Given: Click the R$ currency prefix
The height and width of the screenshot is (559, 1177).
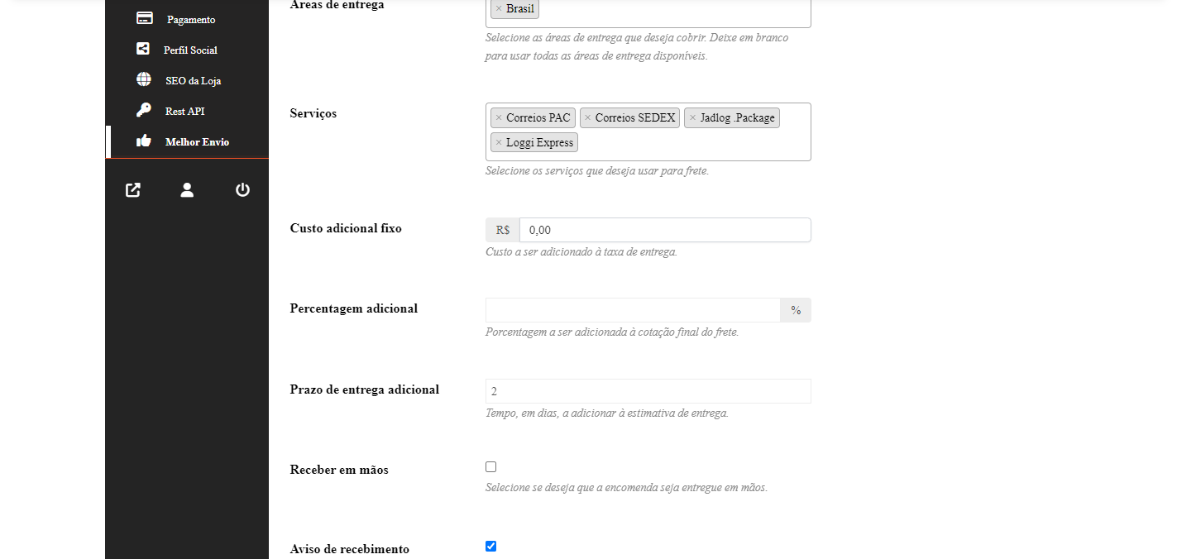Looking at the screenshot, I should [x=503, y=230].
